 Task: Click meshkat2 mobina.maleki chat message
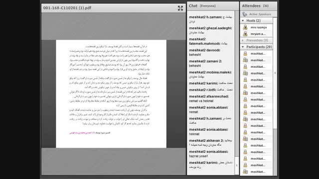point(210,74)
